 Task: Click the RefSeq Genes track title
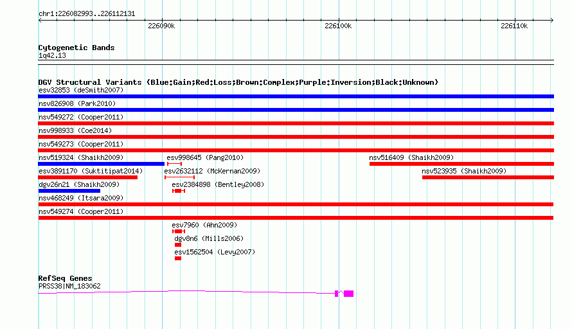tap(65, 278)
